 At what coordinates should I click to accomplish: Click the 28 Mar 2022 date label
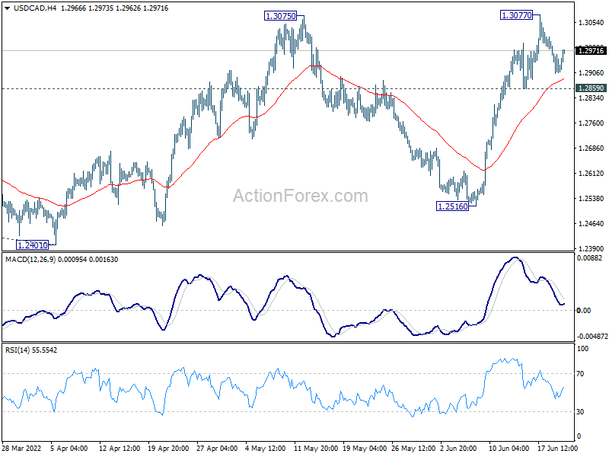coord(22,448)
